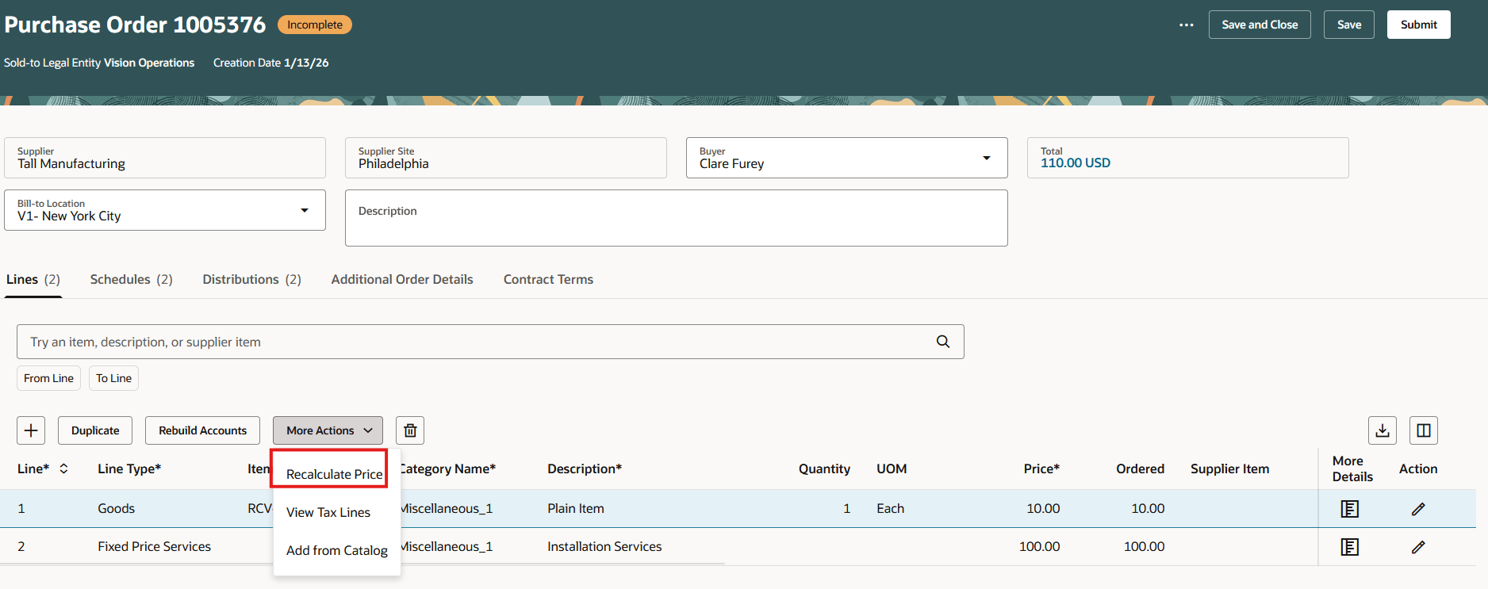
Task: Open More Details for Installation Services line
Action: [1349, 547]
